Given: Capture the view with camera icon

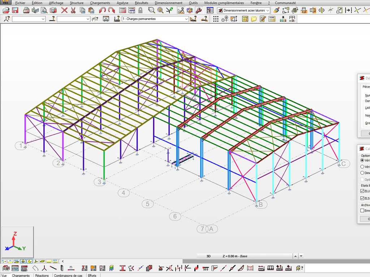Looking at the screenshot, I should click(x=53, y=10).
